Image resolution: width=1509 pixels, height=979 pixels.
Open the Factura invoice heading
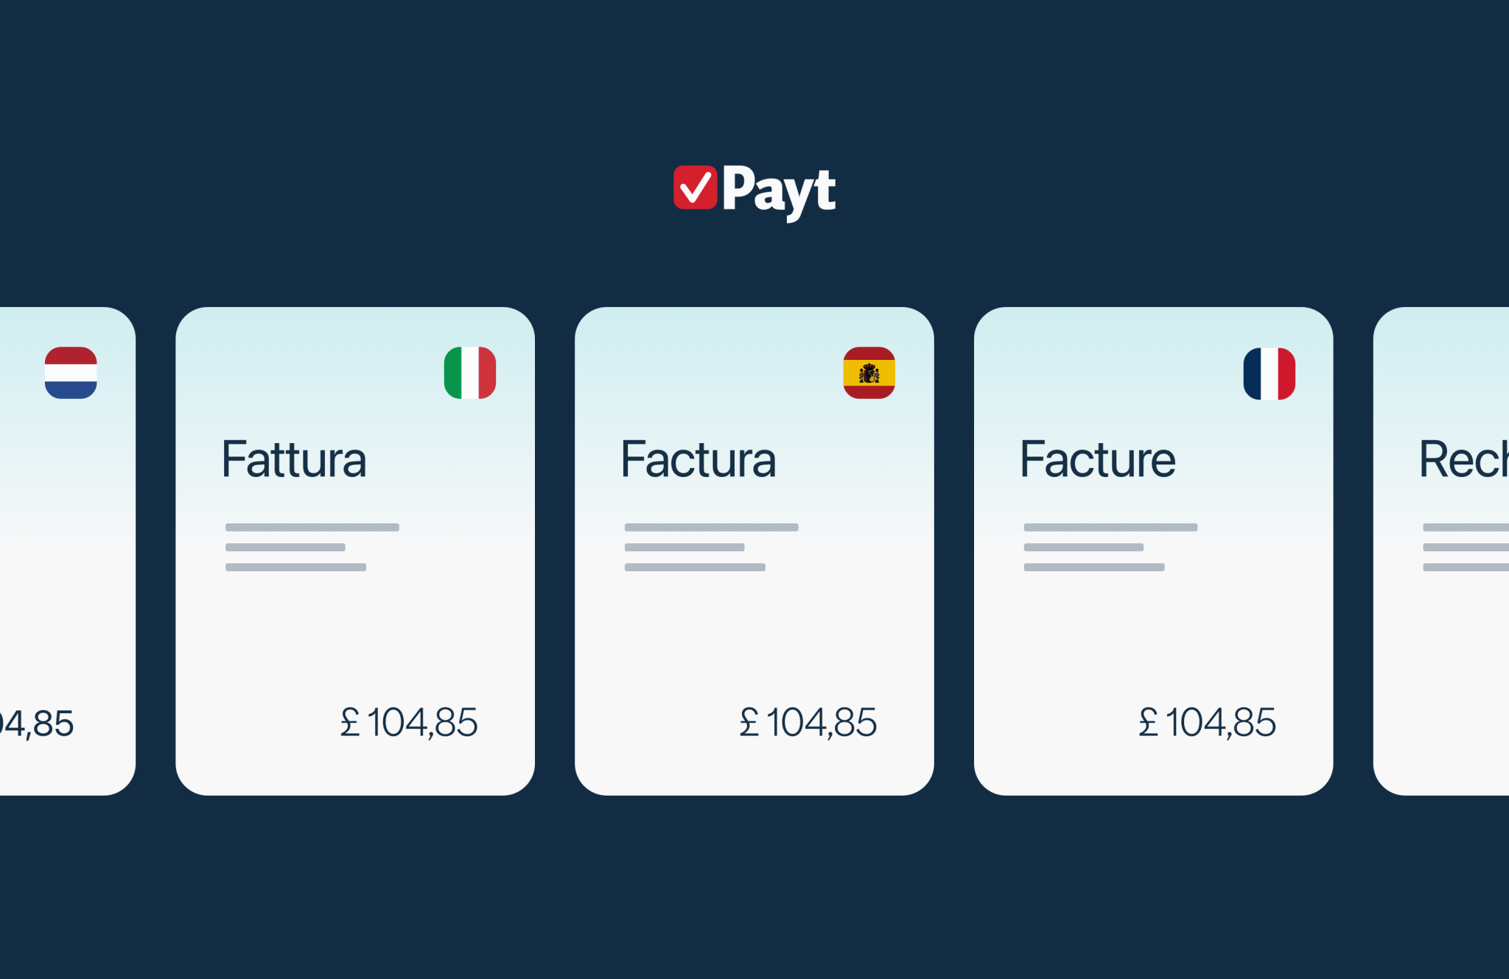pos(698,459)
